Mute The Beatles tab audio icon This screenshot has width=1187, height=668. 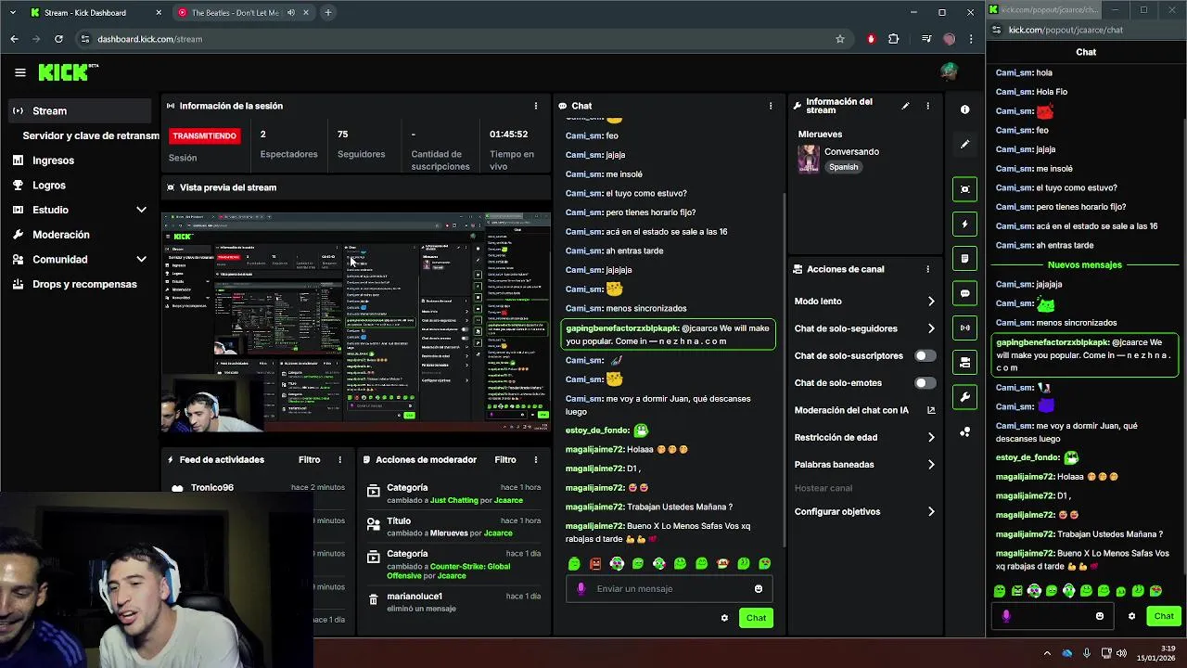pos(291,13)
